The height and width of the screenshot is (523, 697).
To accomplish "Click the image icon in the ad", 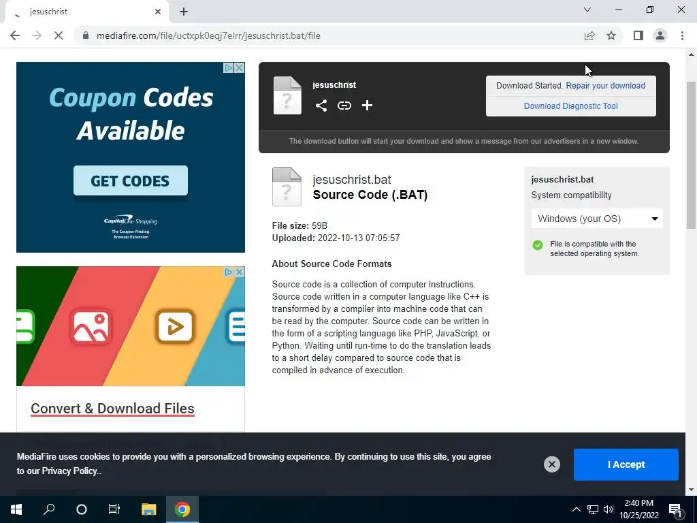I will click(91, 327).
